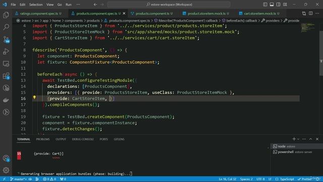323x182 pixels.
Task: Click the estore breadcrumb segment
Action: point(26,21)
